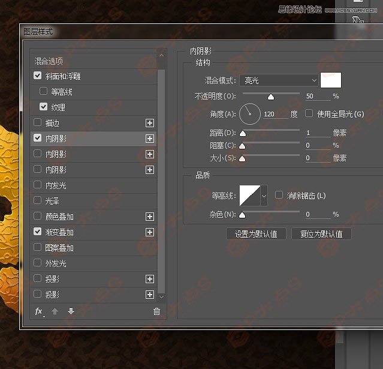Click the plus icon next to 渐变叠加
Screen dimensions: 383x369
150,232
